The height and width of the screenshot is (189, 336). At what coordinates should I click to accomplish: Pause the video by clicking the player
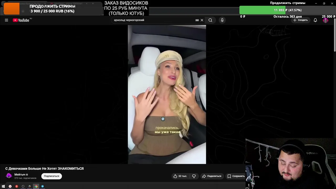coord(167,94)
